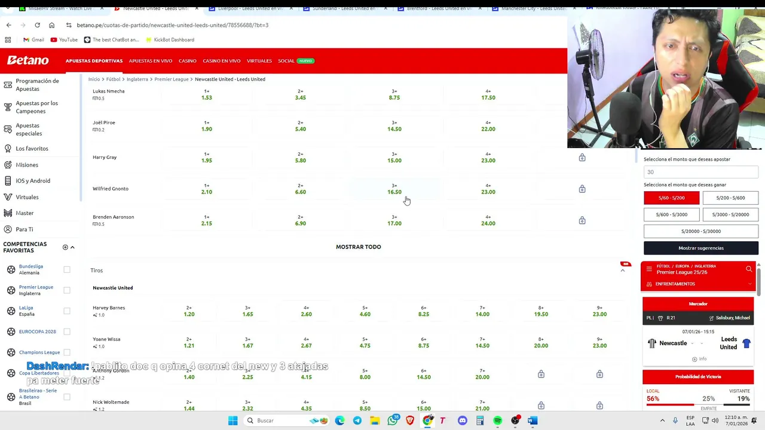Select Yoane Wissa 5+ shots odds 4.75
Viewport: 765px width, 430px height.
(365, 342)
